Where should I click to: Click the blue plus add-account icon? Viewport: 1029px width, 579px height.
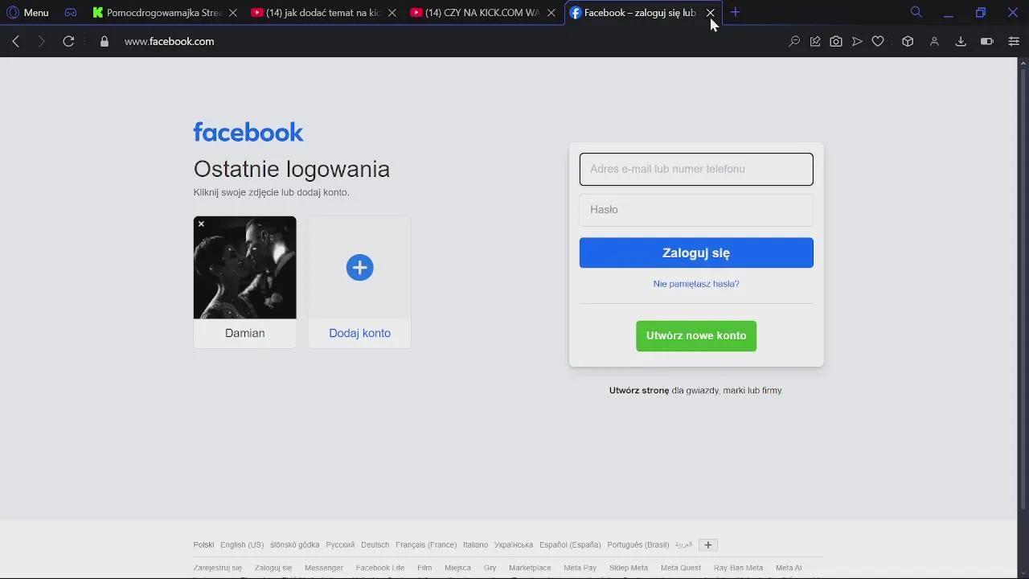[x=359, y=267]
